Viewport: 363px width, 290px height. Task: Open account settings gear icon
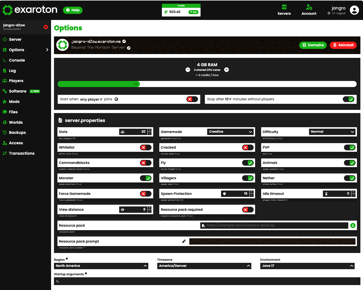pyautogui.click(x=329, y=13)
